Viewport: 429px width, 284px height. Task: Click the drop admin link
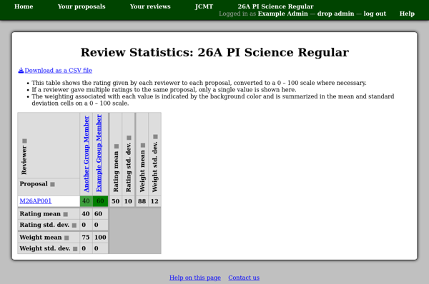coord(336,14)
